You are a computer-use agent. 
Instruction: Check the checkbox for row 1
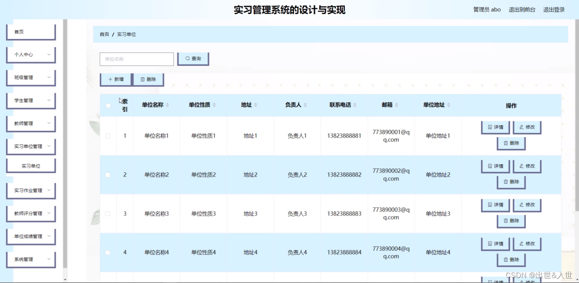point(108,136)
